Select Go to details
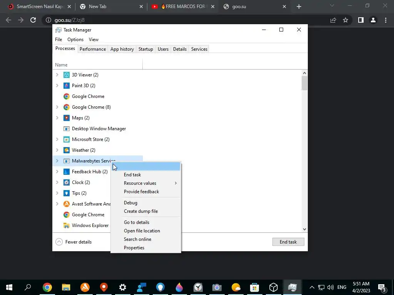The height and width of the screenshot is (295, 394). 146,222
